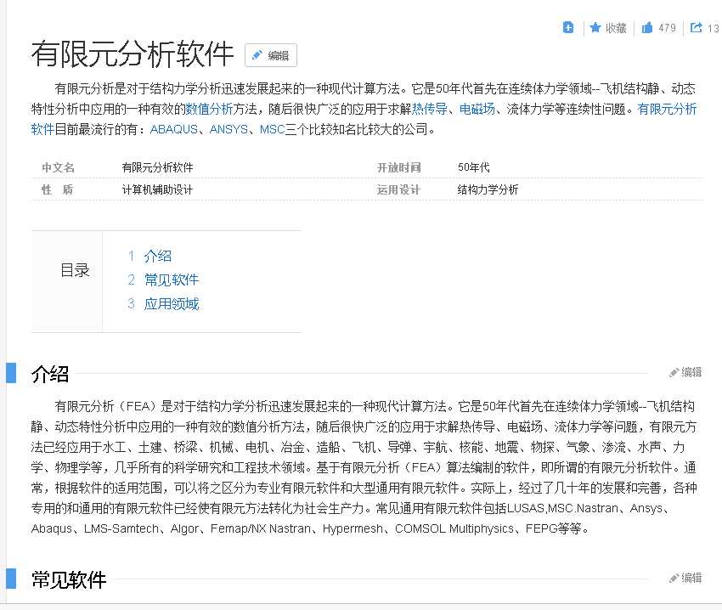
Task: Open the ABAQUS link
Action: click(173, 129)
